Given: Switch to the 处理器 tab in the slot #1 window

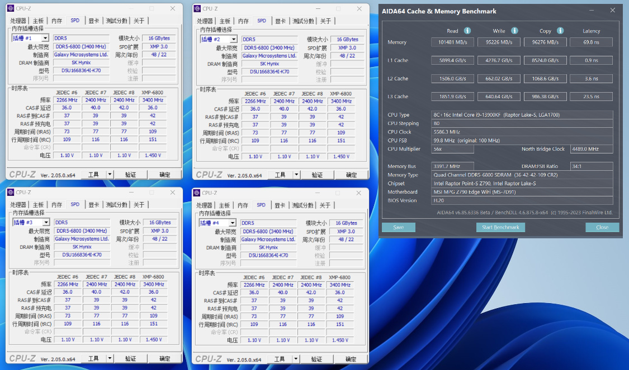Looking at the screenshot, I should (x=18, y=21).
